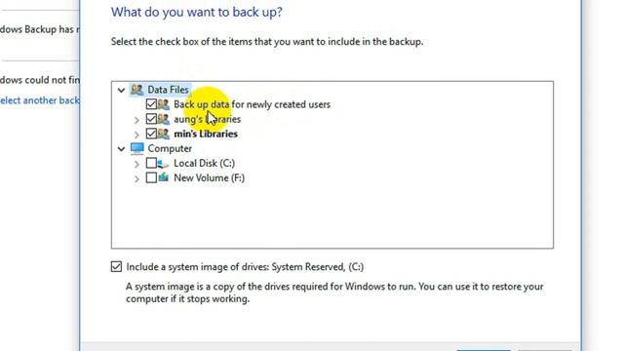This screenshot has width=624, height=351.
Task: Expand the min's Libraries node
Action: click(136, 135)
